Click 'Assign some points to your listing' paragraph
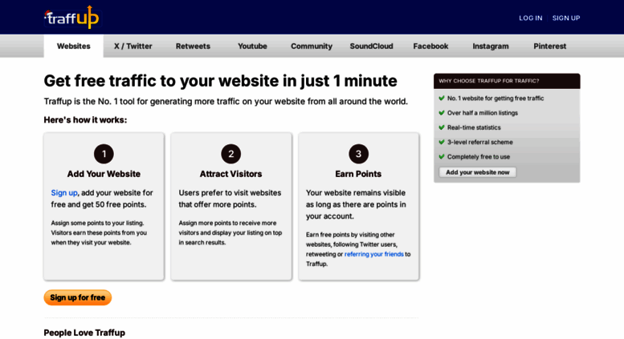The height and width of the screenshot is (339, 624). (x=99, y=232)
